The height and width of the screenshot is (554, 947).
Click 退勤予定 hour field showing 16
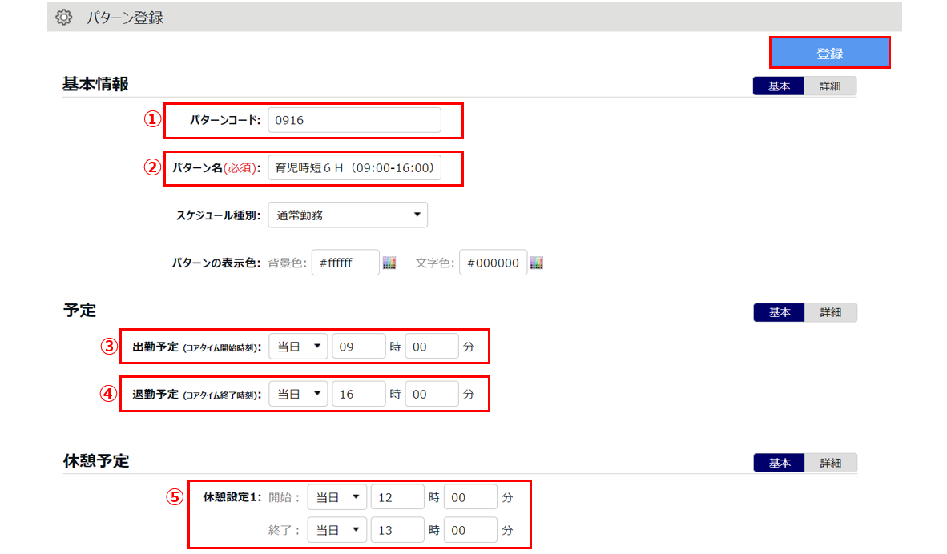click(x=359, y=394)
